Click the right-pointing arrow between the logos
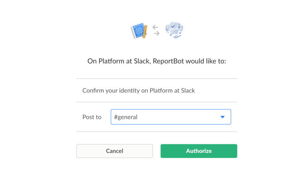The width and height of the screenshot is (302, 196). click(157, 34)
